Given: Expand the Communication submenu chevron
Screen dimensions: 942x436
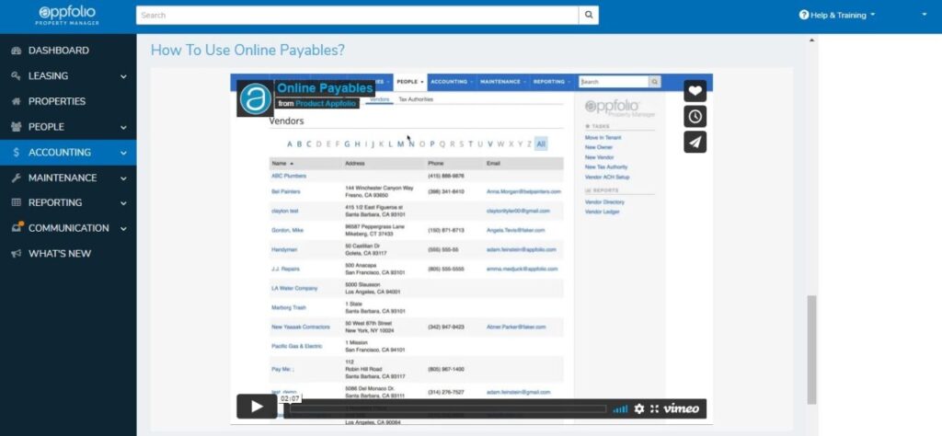Looking at the screenshot, I should (123, 228).
